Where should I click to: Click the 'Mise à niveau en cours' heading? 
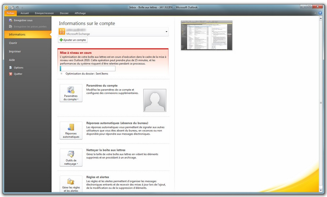point(76,53)
